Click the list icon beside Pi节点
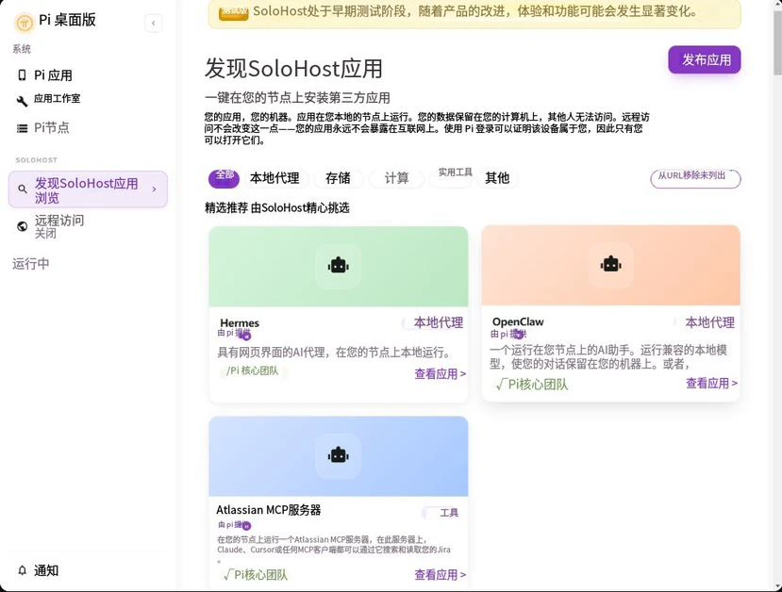This screenshot has width=782, height=592. pyautogui.click(x=22, y=128)
